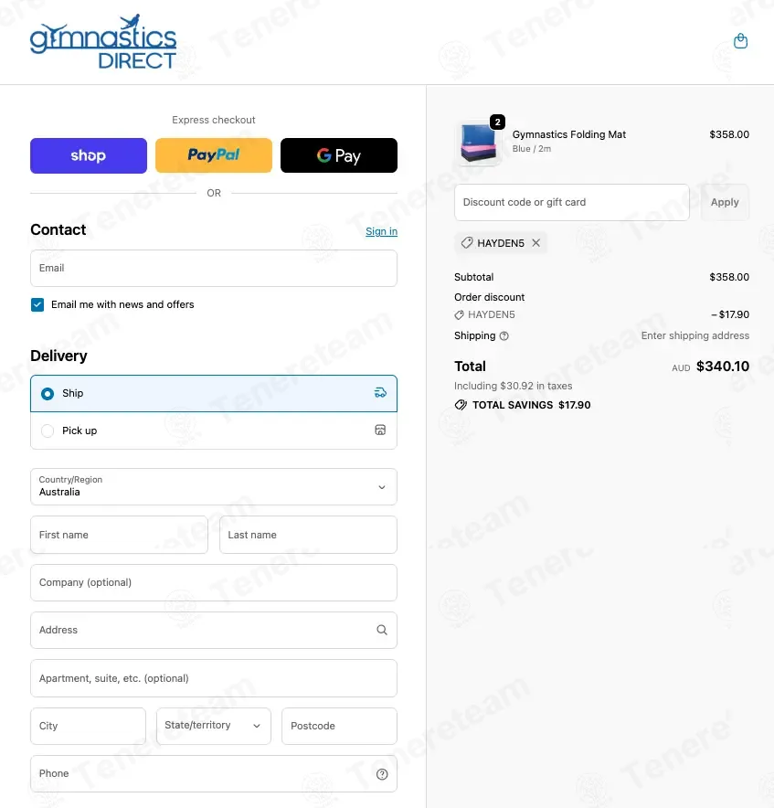Click the store icon in Pick up row
Viewport: 774px width, 808px height.
point(380,431)
